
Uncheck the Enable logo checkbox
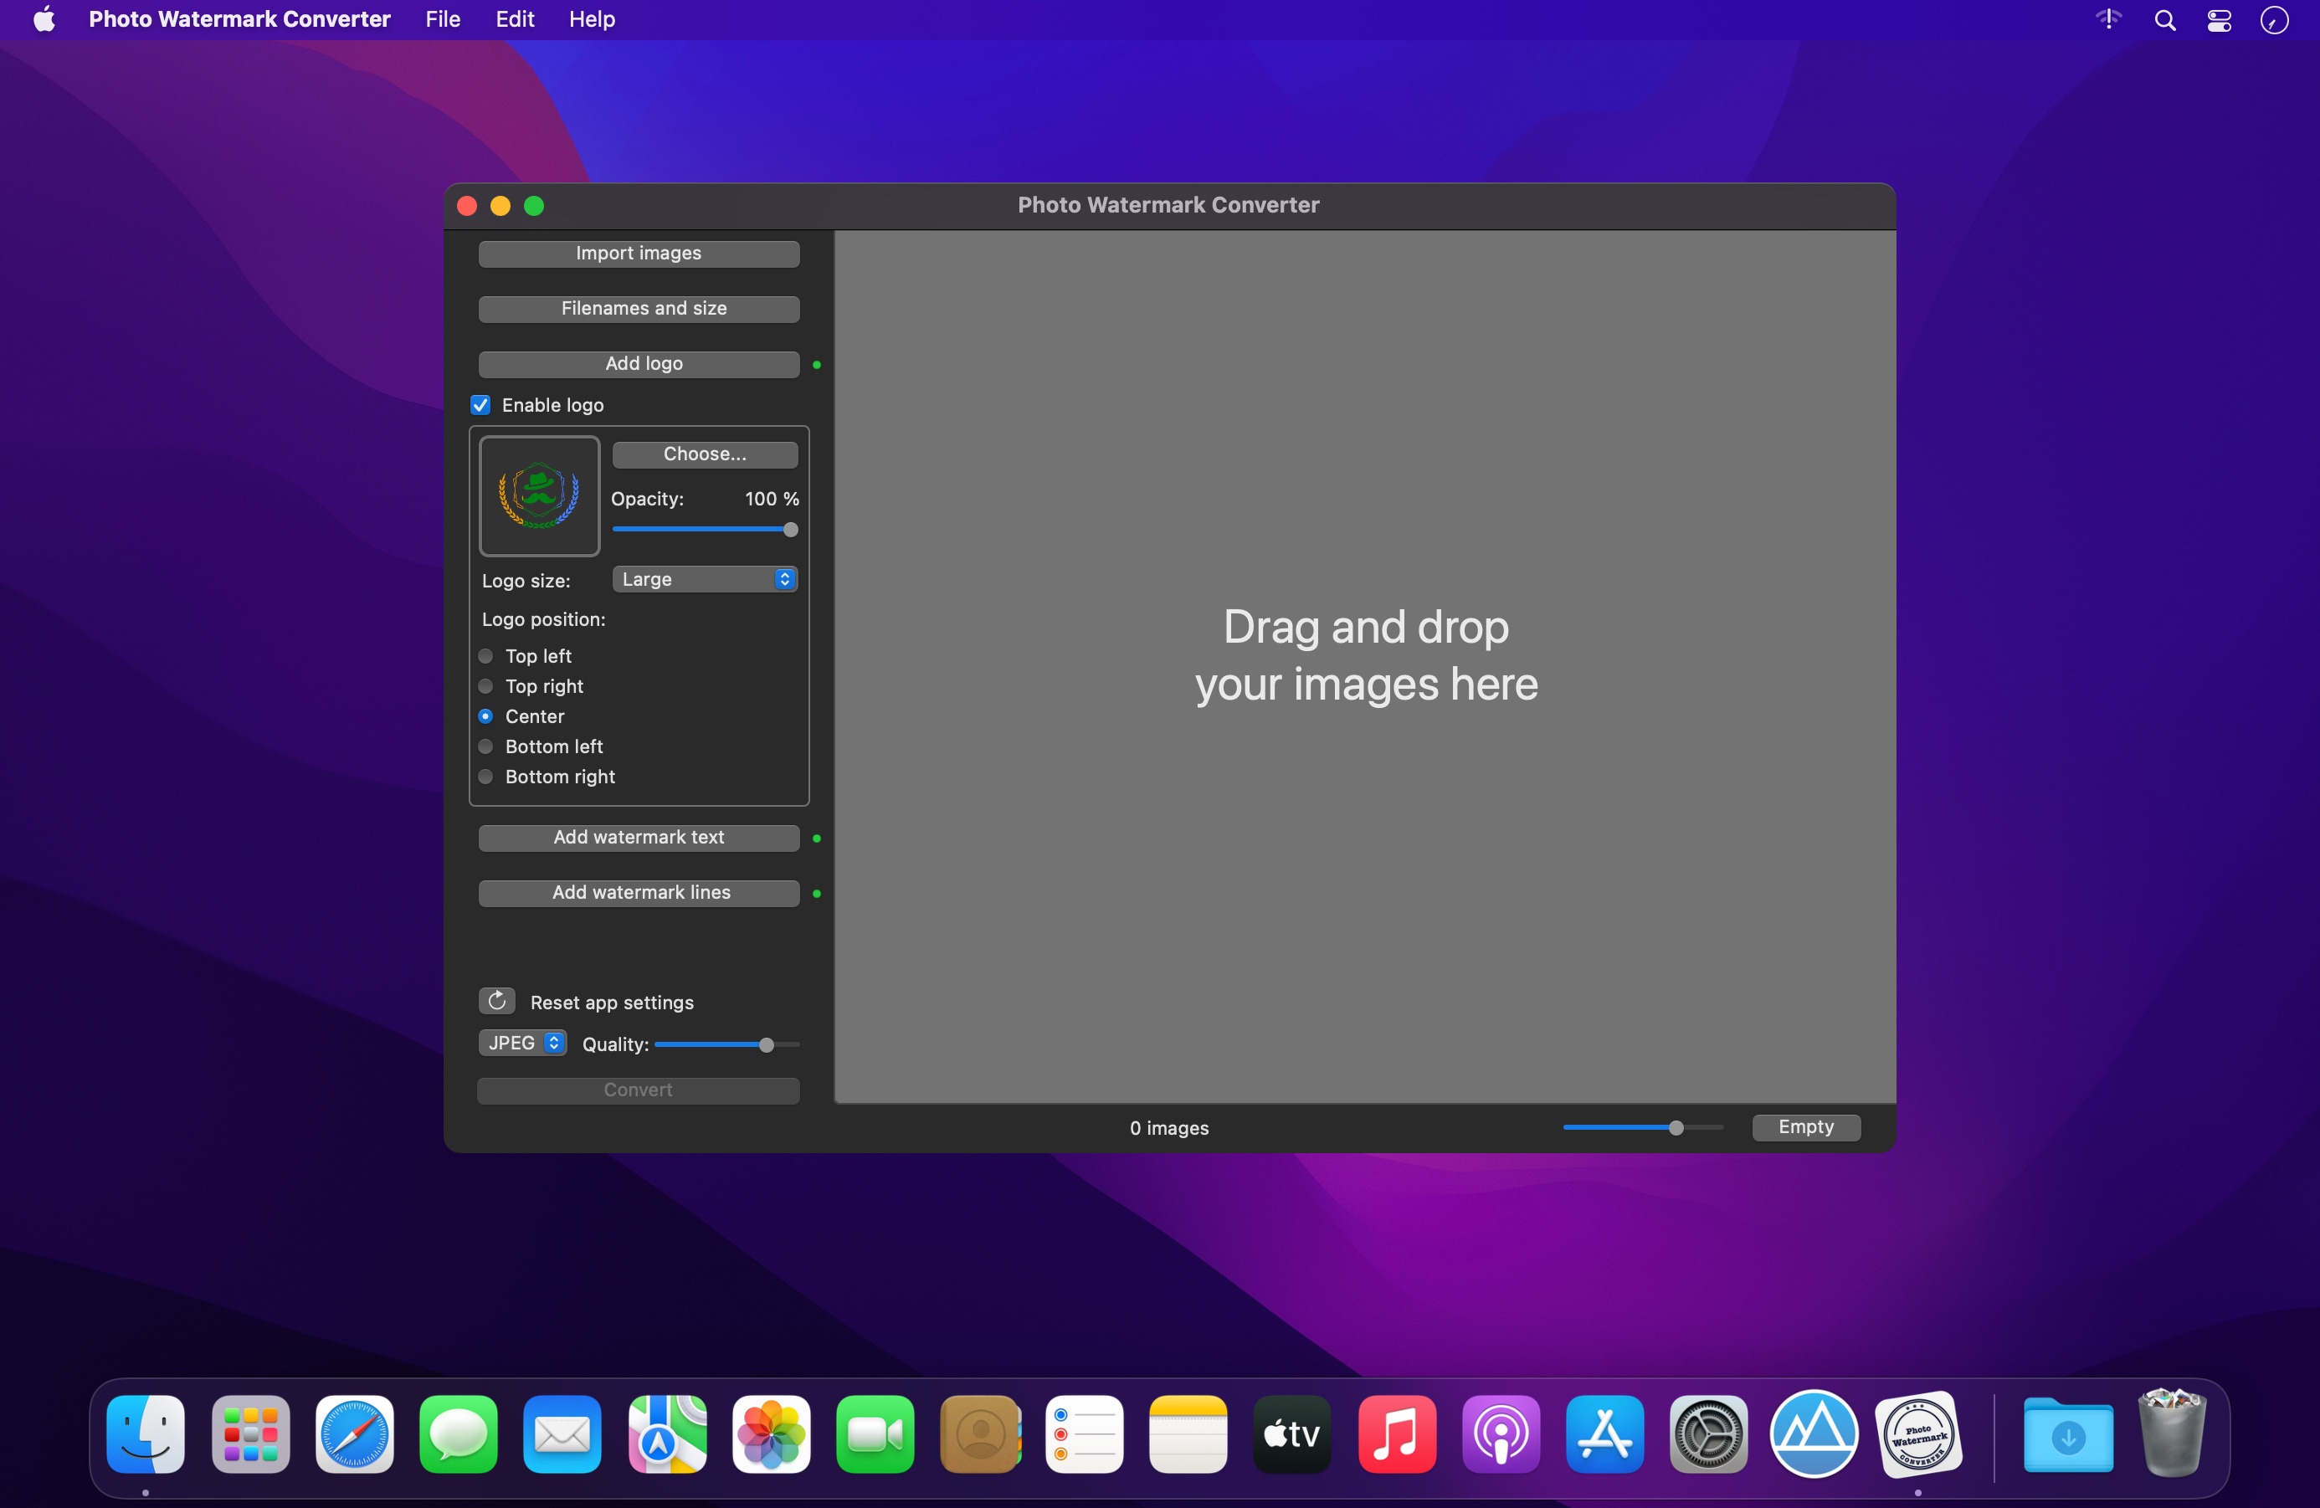pos(480,404)
